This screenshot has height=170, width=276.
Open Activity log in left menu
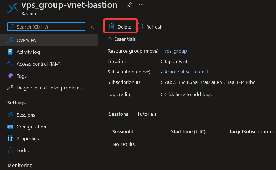click(x=49, y=52)
